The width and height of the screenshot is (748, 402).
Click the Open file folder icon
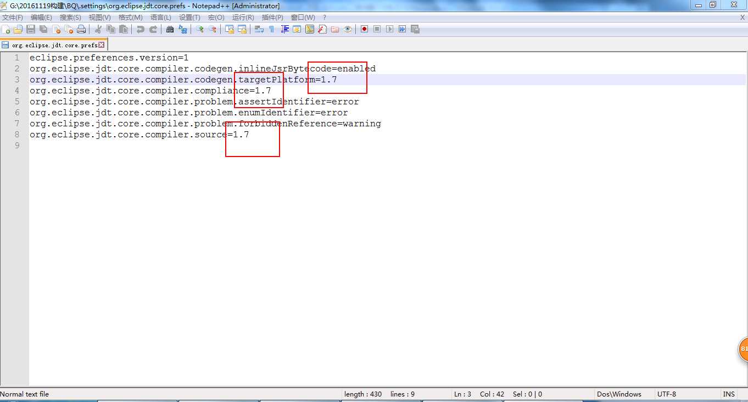point(18,29)
